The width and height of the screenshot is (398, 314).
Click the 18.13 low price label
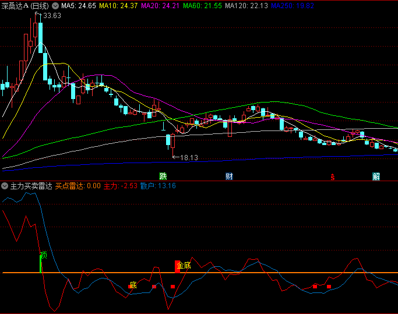coord(188,157)
